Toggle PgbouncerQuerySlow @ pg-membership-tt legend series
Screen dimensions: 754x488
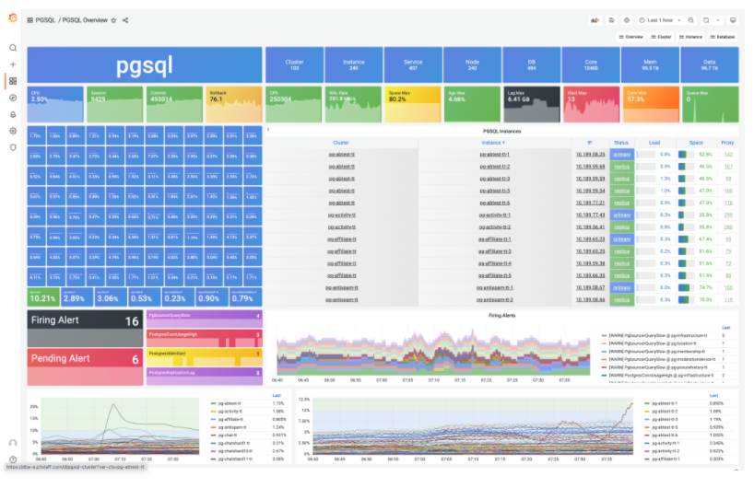click(656, 352)
